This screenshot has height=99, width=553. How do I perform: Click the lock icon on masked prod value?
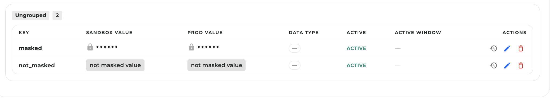191,47
